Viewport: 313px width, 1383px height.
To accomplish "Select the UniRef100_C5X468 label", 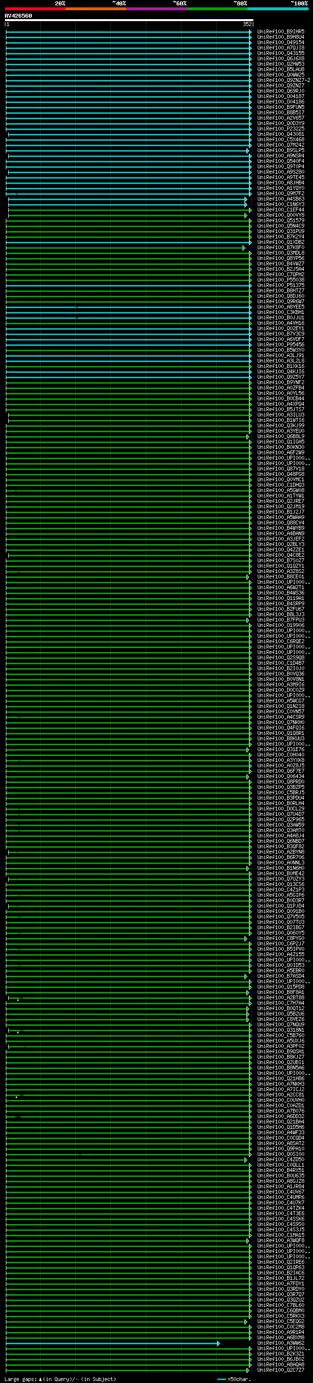I will click(280, 140).
